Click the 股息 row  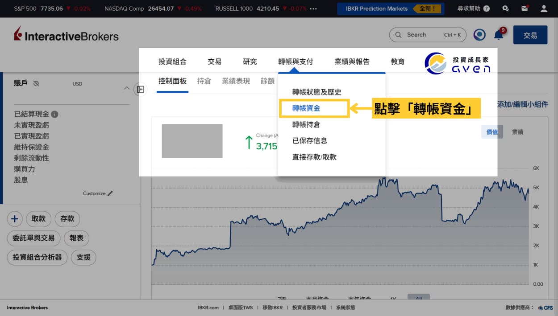(x=21, y=180)
